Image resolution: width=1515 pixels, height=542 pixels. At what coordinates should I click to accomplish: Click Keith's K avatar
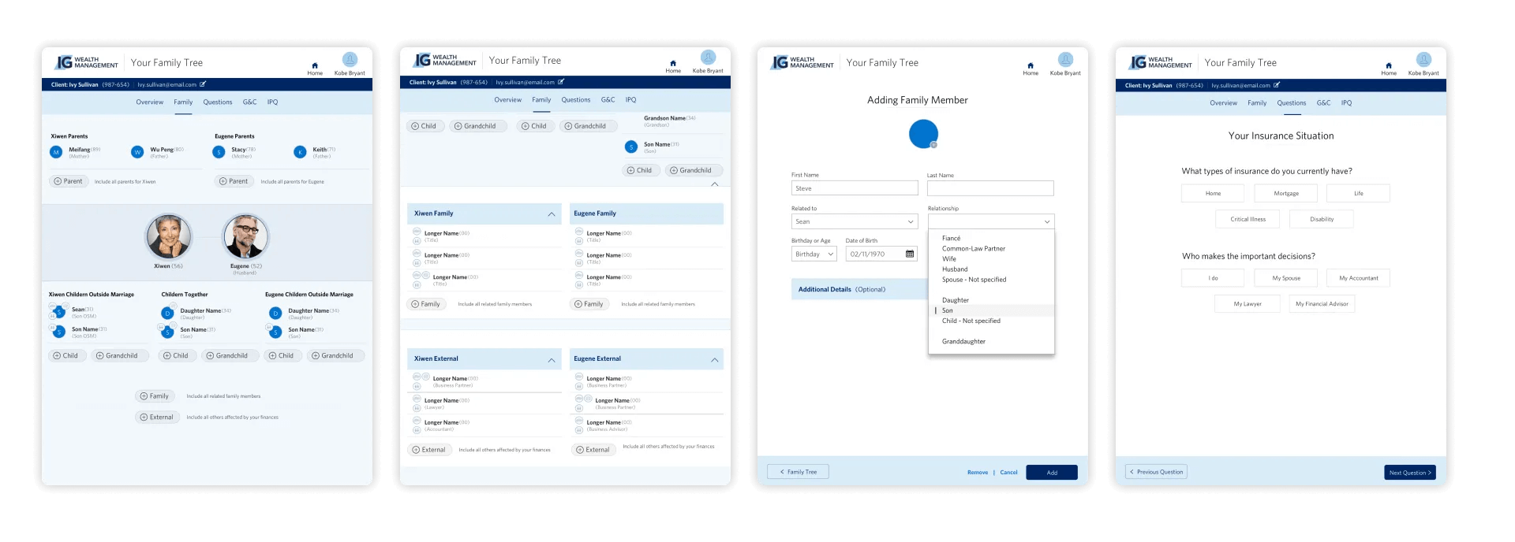click(300, 152)
